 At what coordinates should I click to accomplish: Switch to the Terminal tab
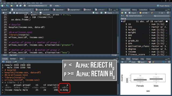tap(13, 59)
